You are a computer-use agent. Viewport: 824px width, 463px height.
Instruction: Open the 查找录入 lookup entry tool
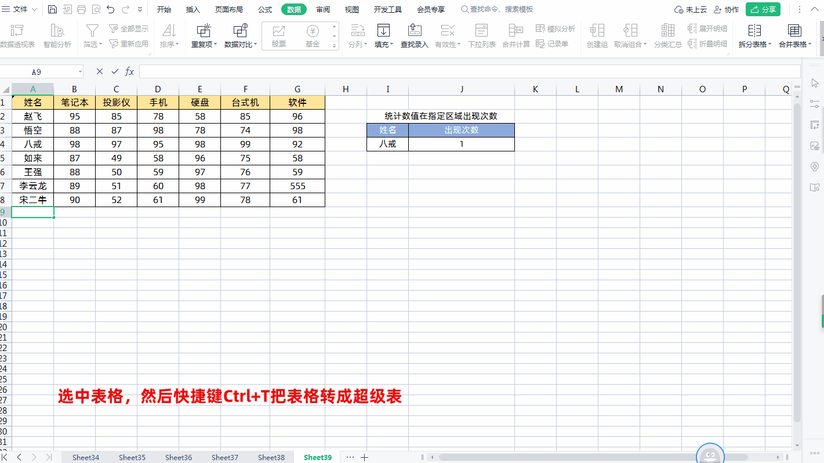point(415,36)
